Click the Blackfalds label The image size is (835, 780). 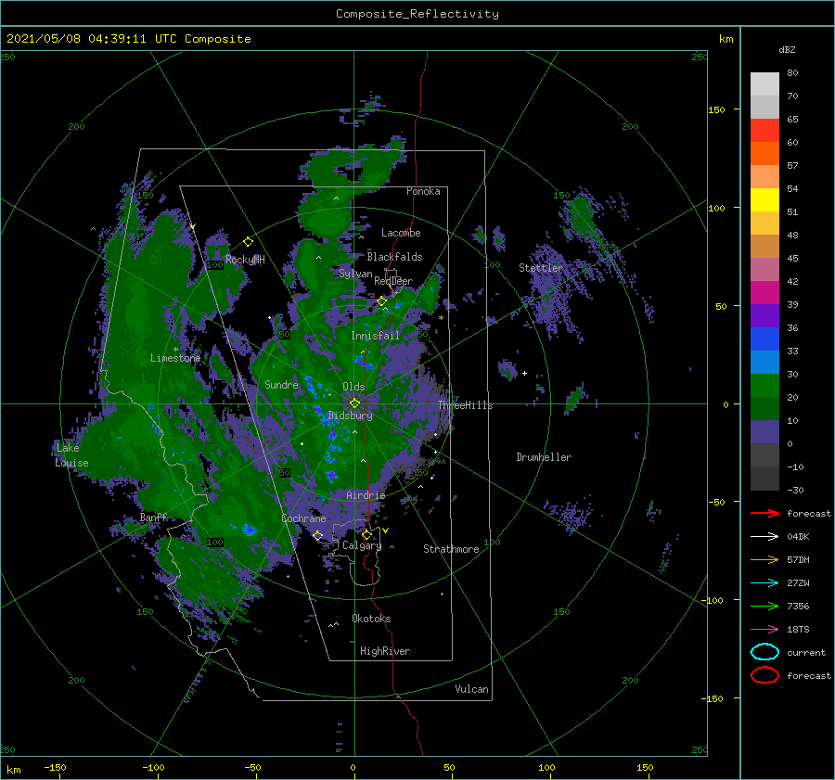tap(394, 257)
